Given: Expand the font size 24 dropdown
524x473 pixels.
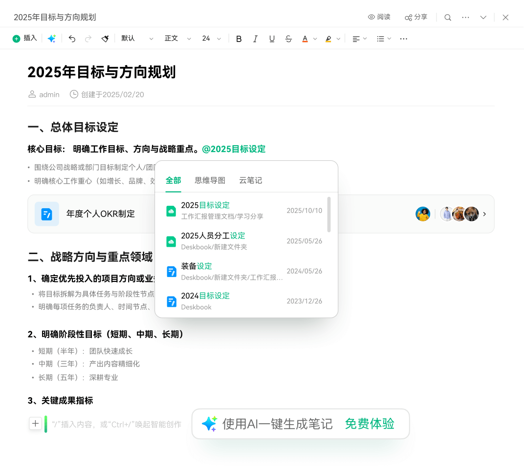Looking at the screenshot, I should tap(212, 39).
